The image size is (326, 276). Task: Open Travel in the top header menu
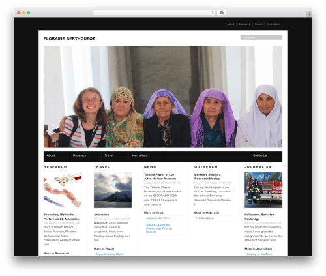click(259, 25)
